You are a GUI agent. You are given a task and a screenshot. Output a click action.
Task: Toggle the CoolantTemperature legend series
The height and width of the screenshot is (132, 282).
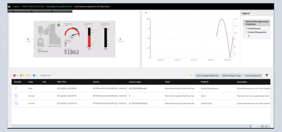pos(247,32)
